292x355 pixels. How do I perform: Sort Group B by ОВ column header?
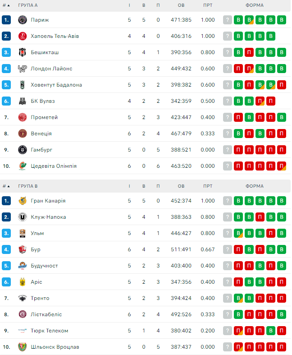coord(181,186)
